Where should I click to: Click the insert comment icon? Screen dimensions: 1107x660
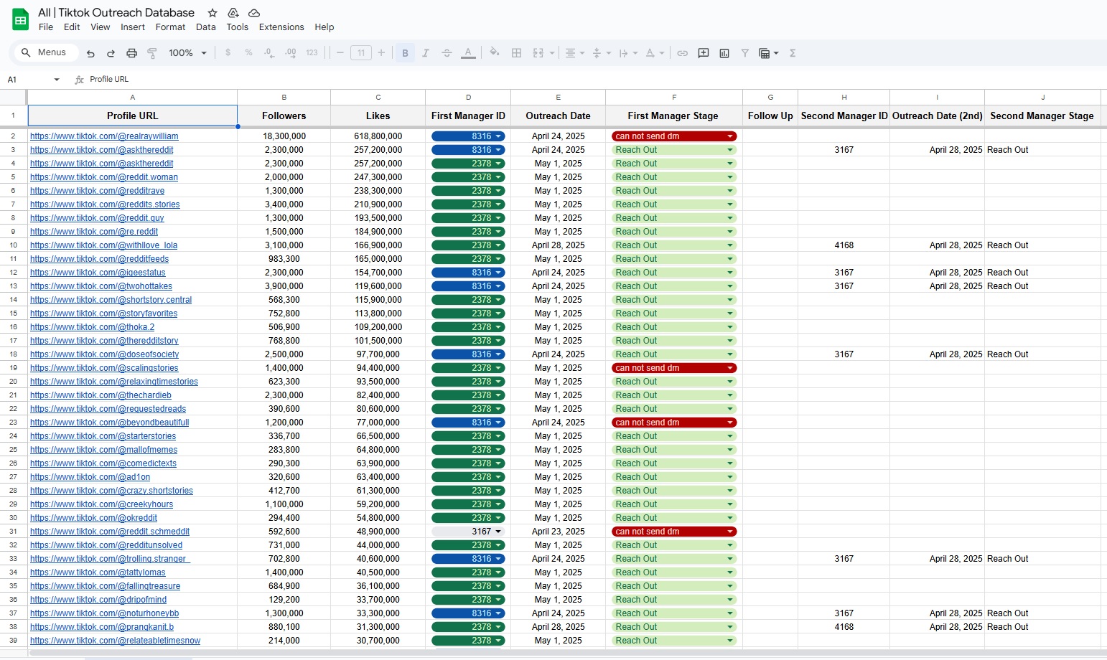[x=704, y=53]
